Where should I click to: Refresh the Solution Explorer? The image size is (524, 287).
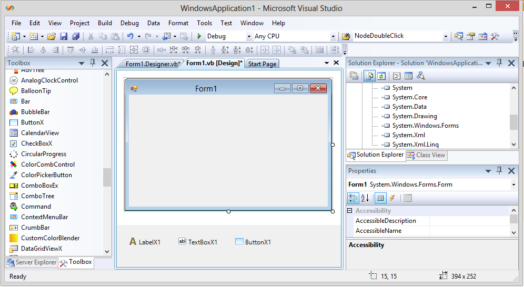381,76
